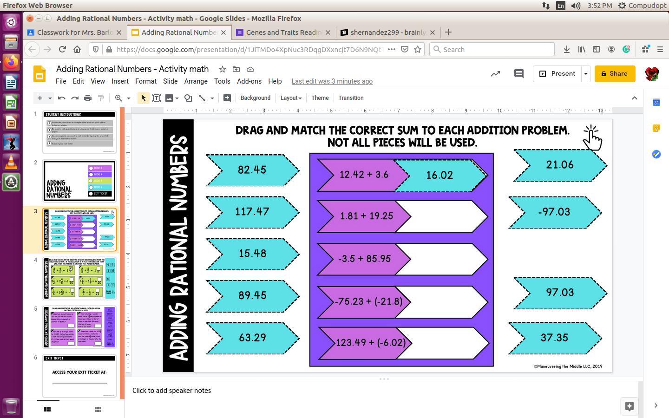Viewport: 669px width, 418px height.
Task: Click the Explore button near speaker notes
Action: pyautogui.click(x=630, y=406)
